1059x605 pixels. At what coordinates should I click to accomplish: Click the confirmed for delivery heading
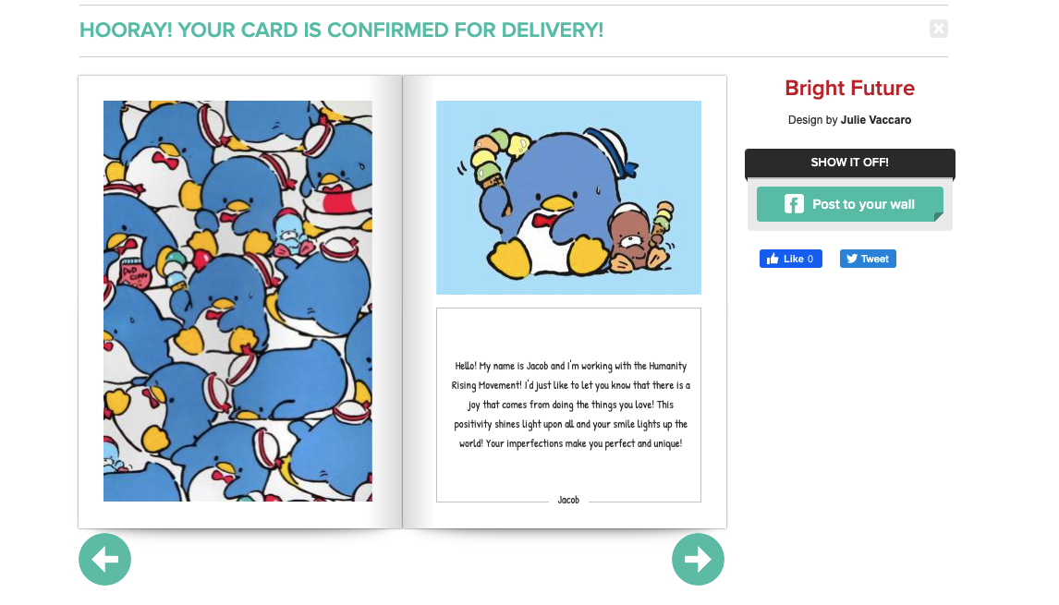(x=341, y=30)
